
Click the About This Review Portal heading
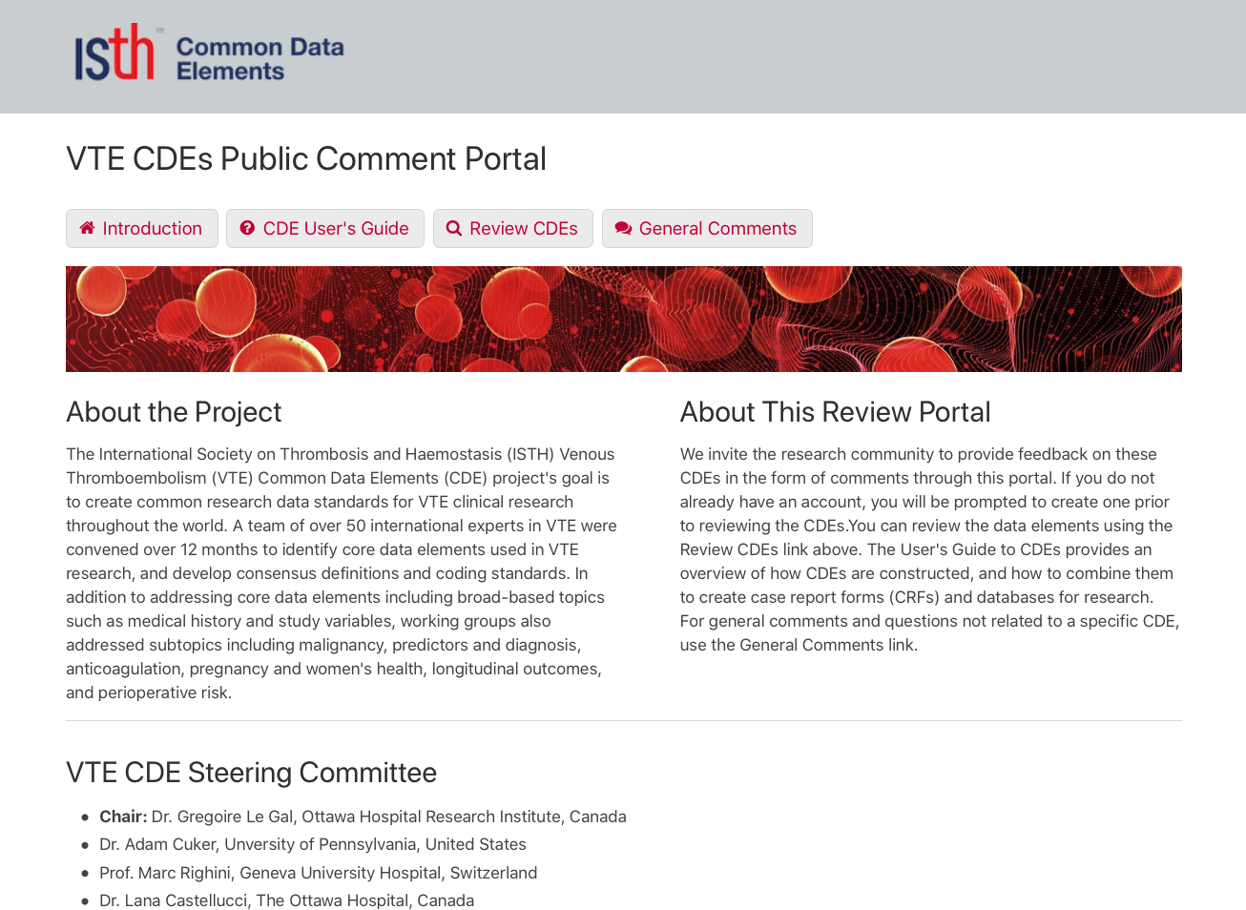point(835,412)
